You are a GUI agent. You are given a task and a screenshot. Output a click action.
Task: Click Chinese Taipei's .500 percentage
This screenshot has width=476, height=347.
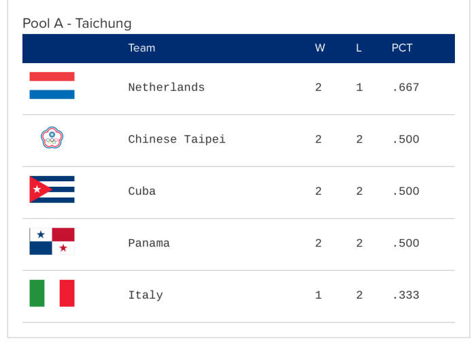(x=405, y=139)
